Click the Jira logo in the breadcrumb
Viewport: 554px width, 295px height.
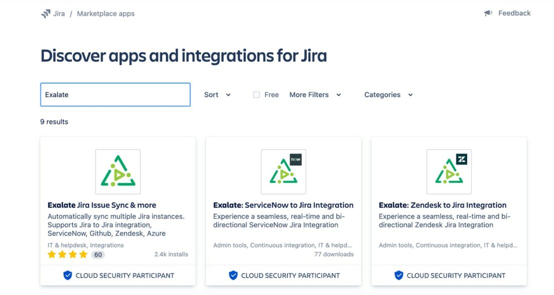coord(46,13)
